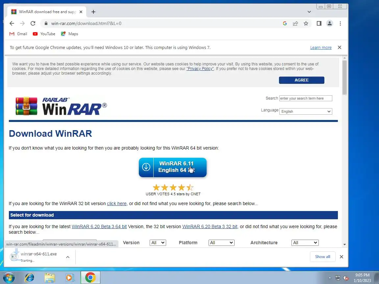Bookmark this page with star icon
The width and height of the screenshot is (379, 284).
pos(306,23)
